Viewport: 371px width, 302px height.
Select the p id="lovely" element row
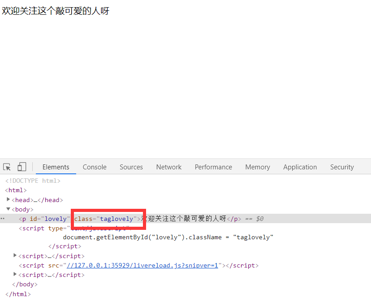[x=185, y=219]
